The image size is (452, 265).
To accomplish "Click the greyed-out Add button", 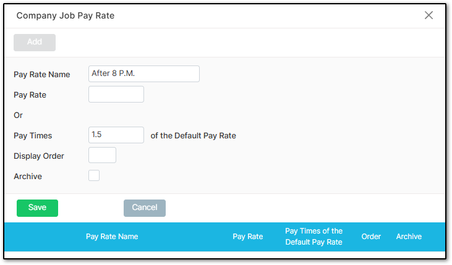I will point(35,43).
